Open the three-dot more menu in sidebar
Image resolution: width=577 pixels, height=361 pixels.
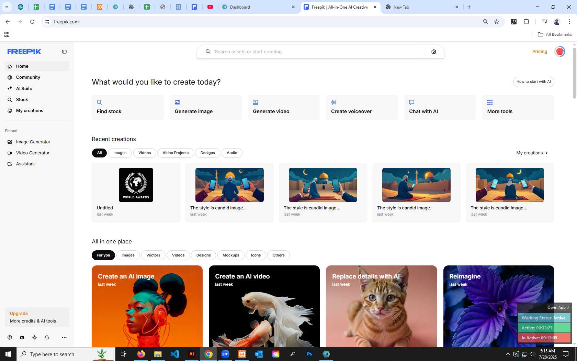(x=64, y=337)
